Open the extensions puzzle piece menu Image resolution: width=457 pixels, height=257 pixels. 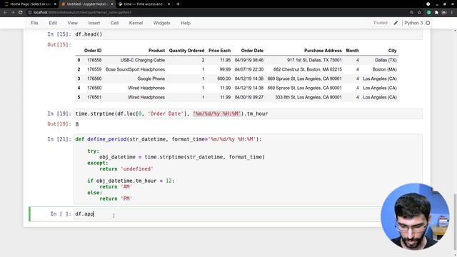tap(436, 13)
